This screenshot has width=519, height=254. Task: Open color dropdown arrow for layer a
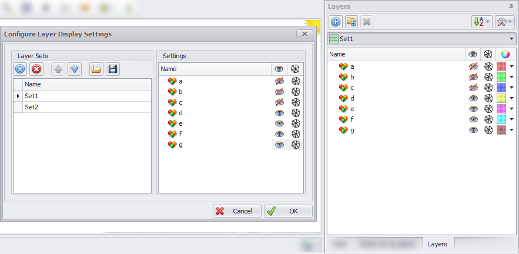[512, 66]
